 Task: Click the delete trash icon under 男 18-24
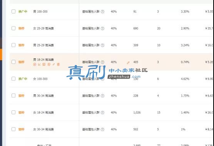point(58,64)
